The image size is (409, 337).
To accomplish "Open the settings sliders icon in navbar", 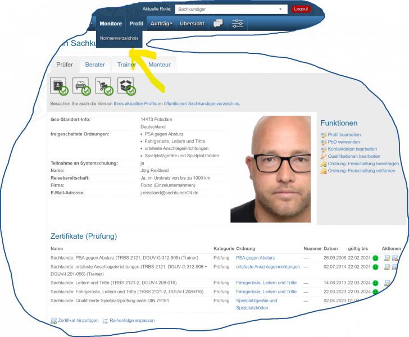I will 238,24.
